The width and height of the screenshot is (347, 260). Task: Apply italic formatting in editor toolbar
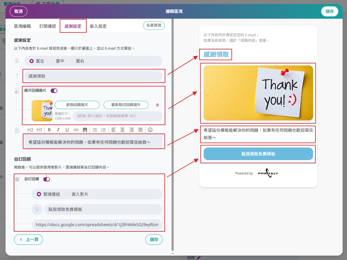coord(58,130)
